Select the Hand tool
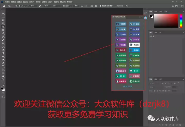This screenshot has height=127, width=185. point(3,77)
